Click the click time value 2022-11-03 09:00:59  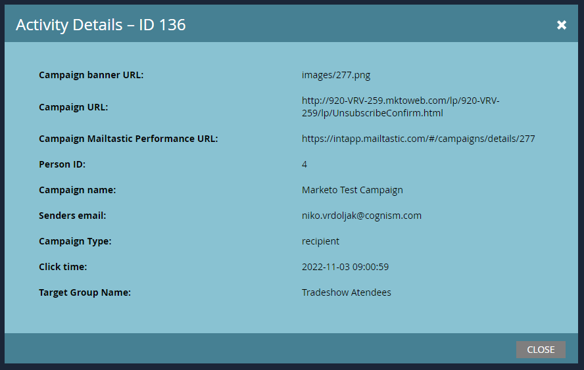coord(345,267)
